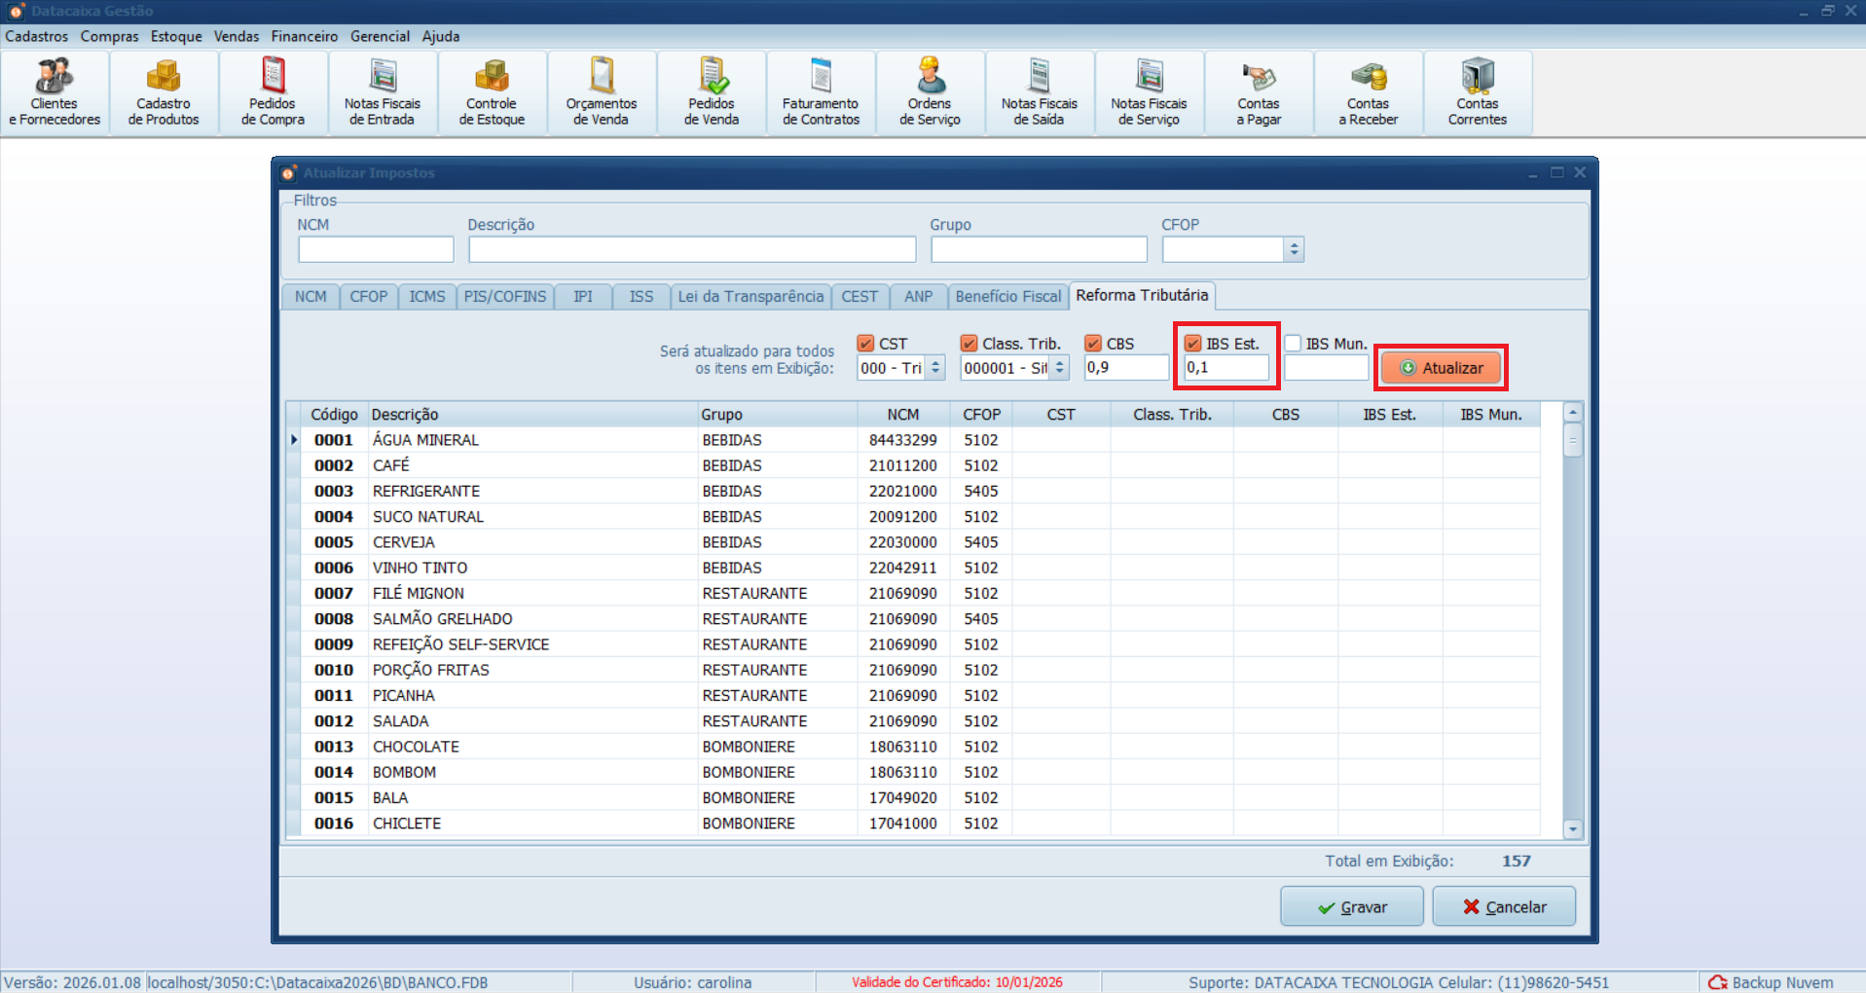Click the Descrição filter input field
Screen dimensions: 1866x993
(691, 250)
